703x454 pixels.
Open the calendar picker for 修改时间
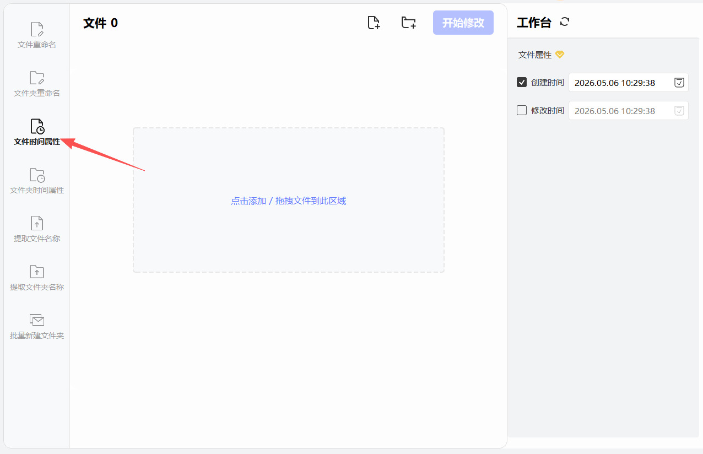click(679, 111)
